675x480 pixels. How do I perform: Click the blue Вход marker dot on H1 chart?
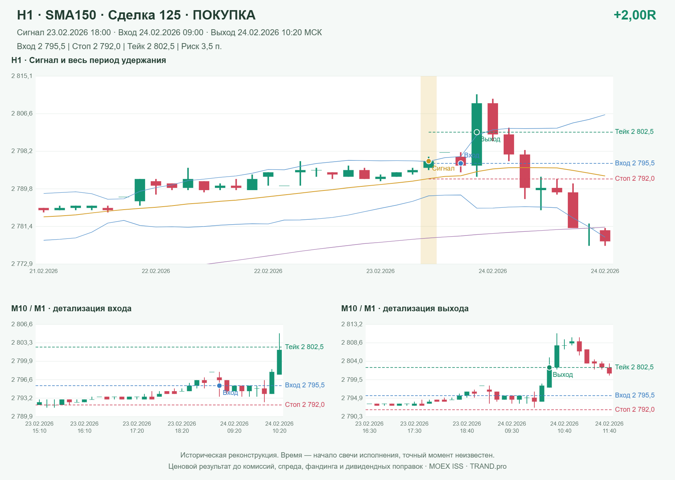click(461, 163)
